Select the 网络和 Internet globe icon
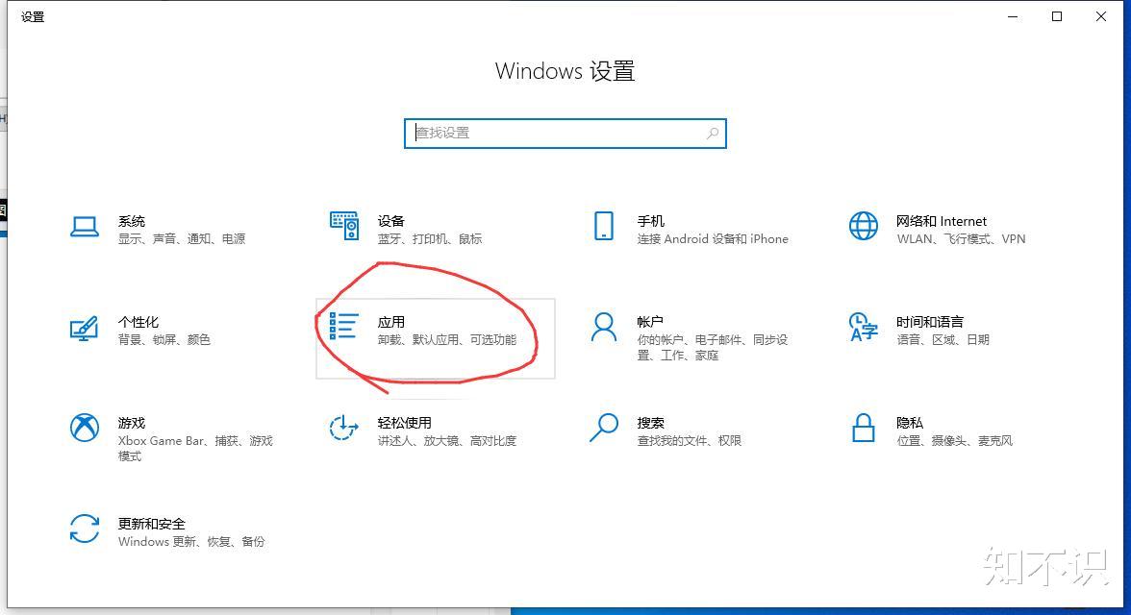The height and width of the screenshot is (615, 1131). (x=864, y=226)
